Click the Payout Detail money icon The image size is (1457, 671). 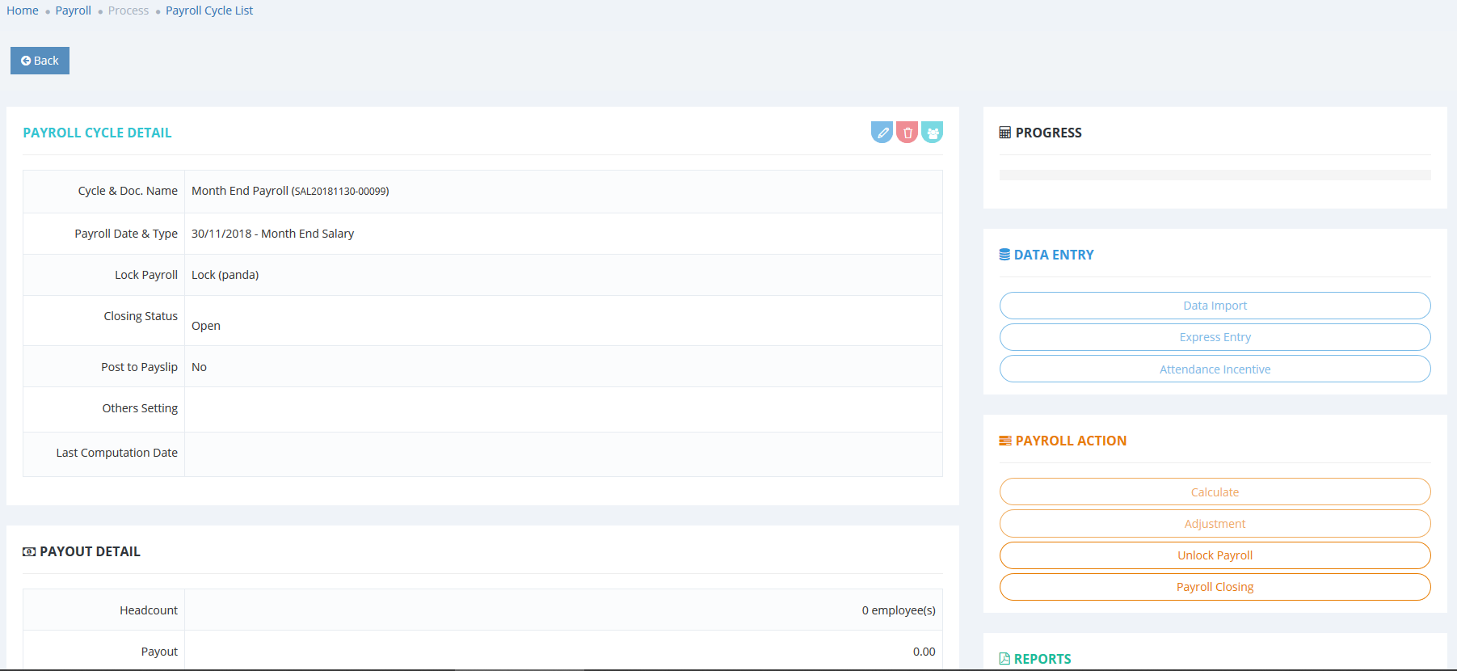29,551
